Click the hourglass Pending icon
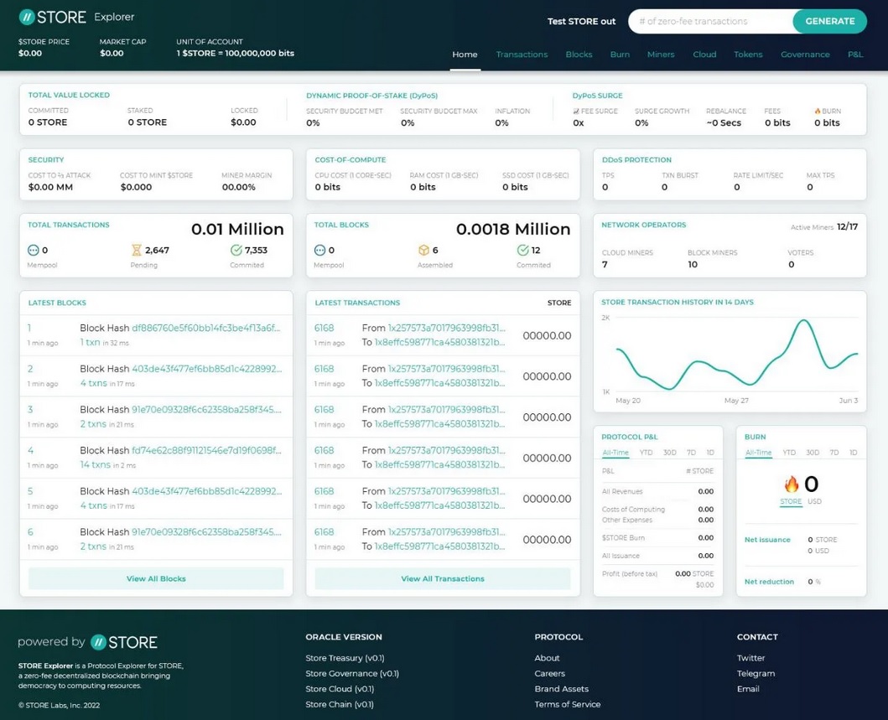Image resolution: width=888 pixels, height=720 pixels. point(137,250)
